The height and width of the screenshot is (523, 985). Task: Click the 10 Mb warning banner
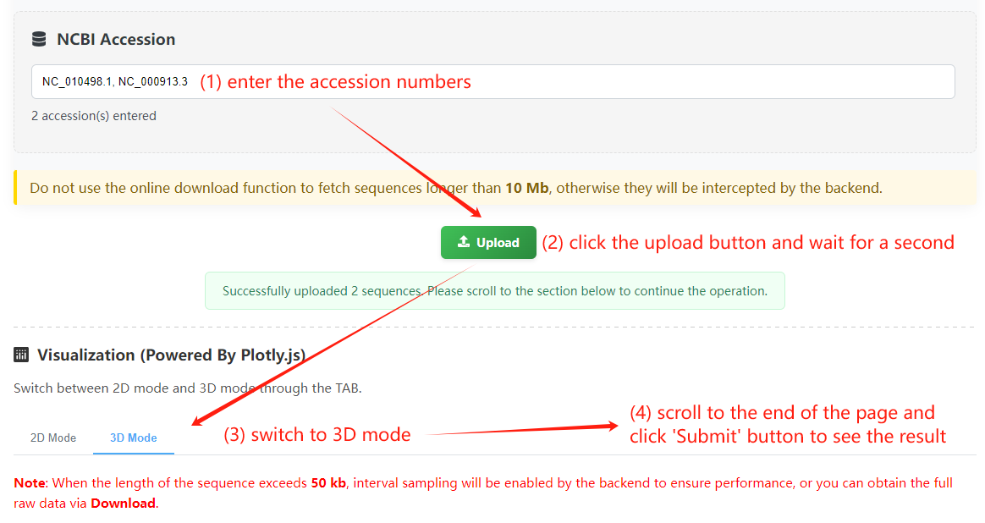[495, 188]
